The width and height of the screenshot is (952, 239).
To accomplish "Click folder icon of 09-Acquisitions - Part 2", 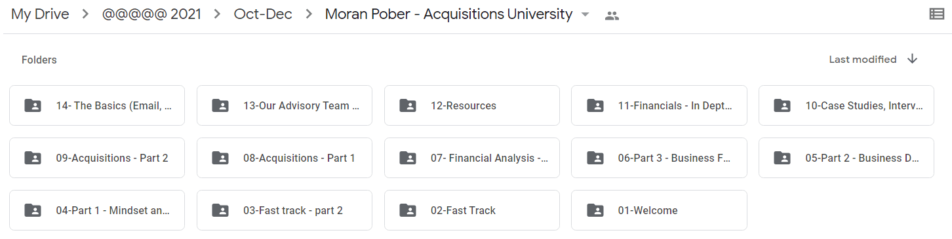I will (x=32, y=158).
